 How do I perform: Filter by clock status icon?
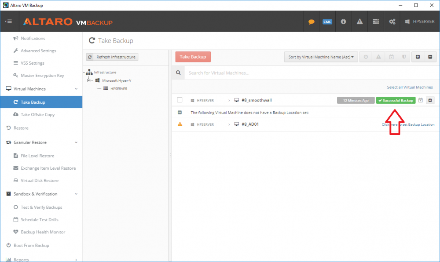366,57
